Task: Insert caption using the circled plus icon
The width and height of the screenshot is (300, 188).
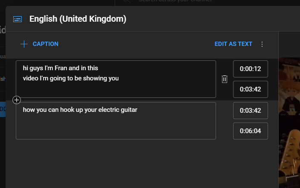Action: pos(17,100)
